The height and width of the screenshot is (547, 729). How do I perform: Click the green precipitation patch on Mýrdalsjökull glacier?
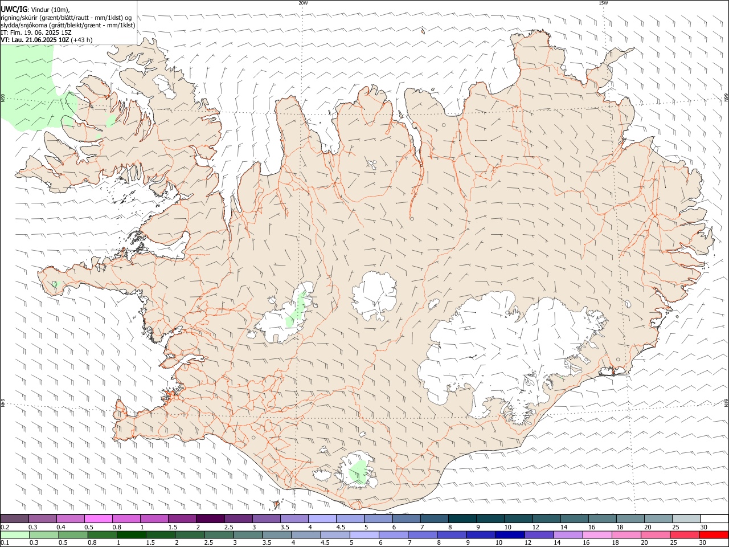(x=358, y=472)
